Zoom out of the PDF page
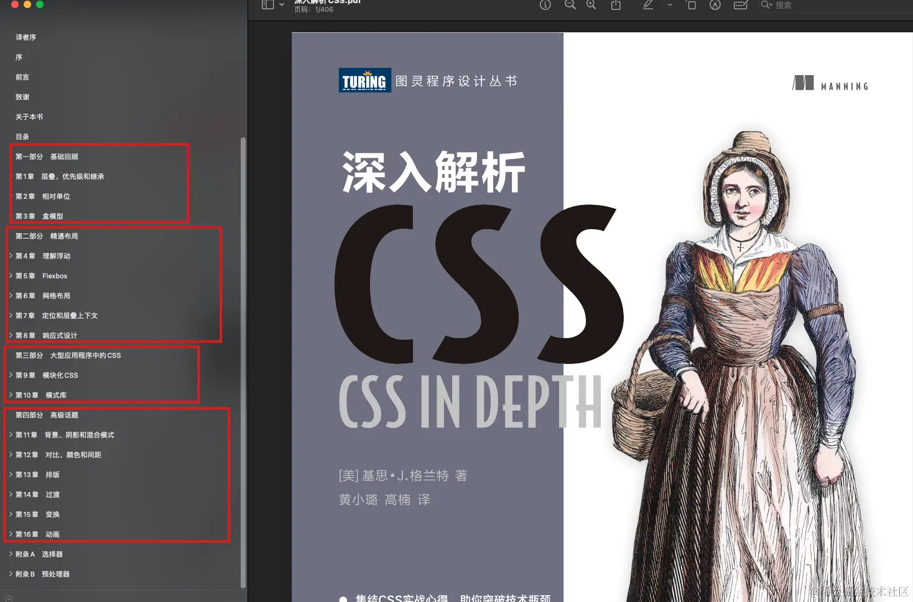This screenshot has width=913, height=602. [x=570, y=4]
